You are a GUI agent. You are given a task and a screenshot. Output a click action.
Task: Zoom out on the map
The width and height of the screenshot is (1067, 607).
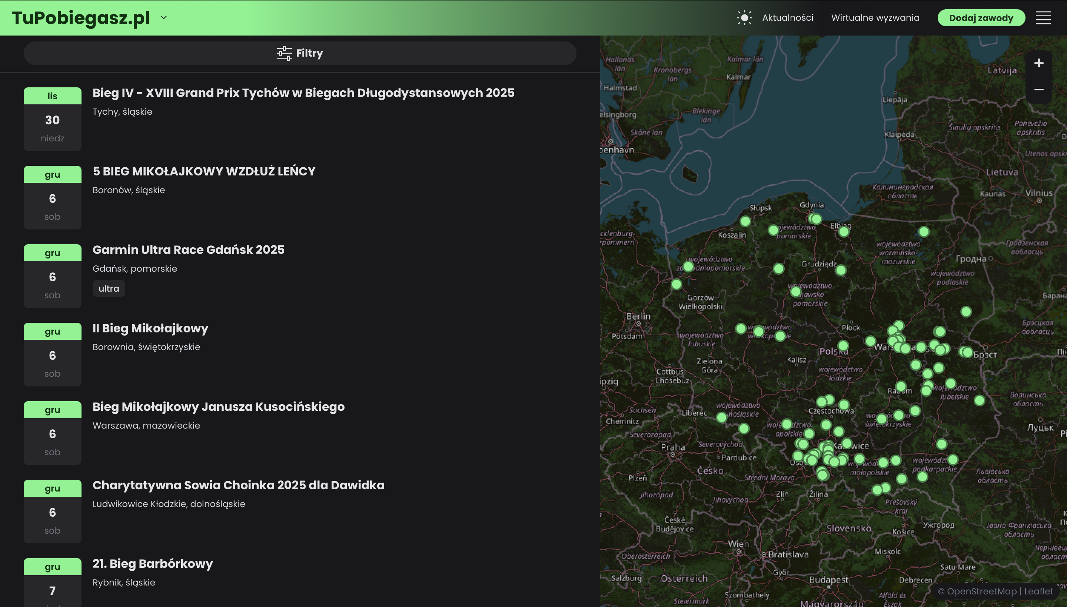point(1038,90)
